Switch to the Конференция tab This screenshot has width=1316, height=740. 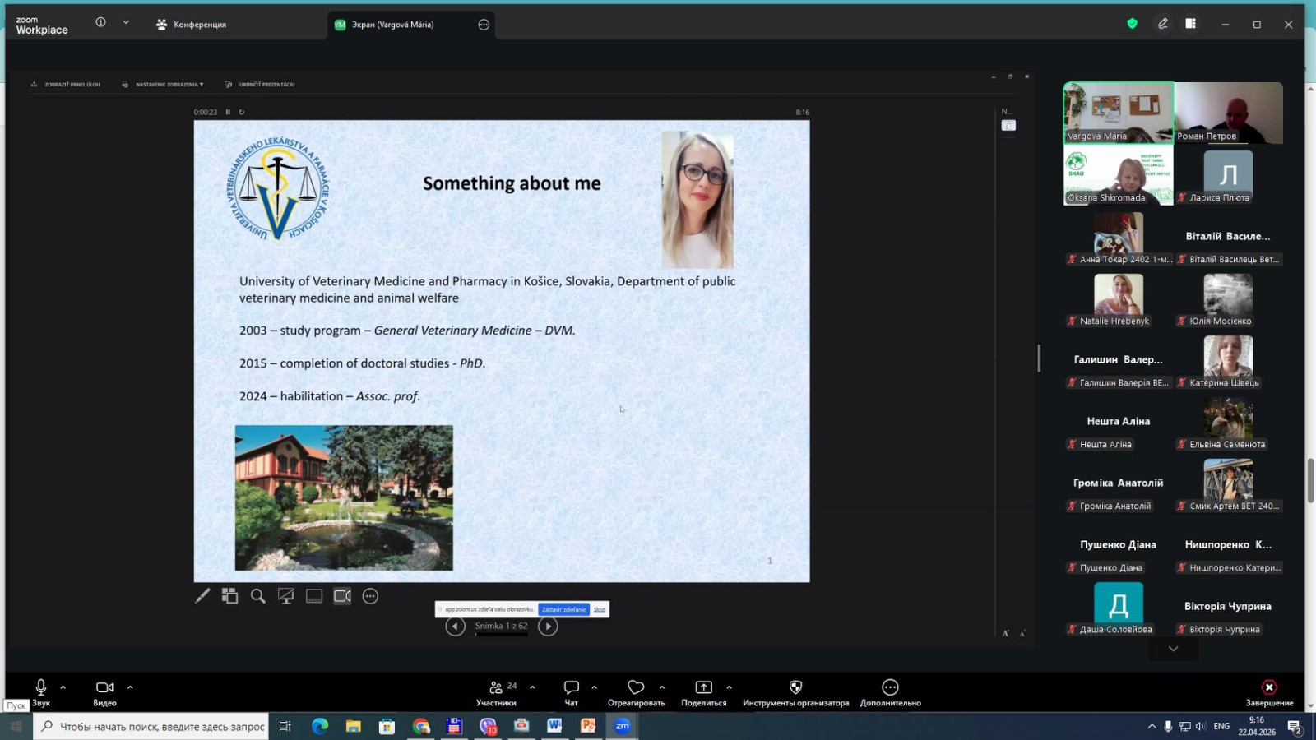tap(192, 25)
